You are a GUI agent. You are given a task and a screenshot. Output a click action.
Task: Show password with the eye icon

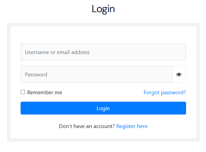[179, 75]
